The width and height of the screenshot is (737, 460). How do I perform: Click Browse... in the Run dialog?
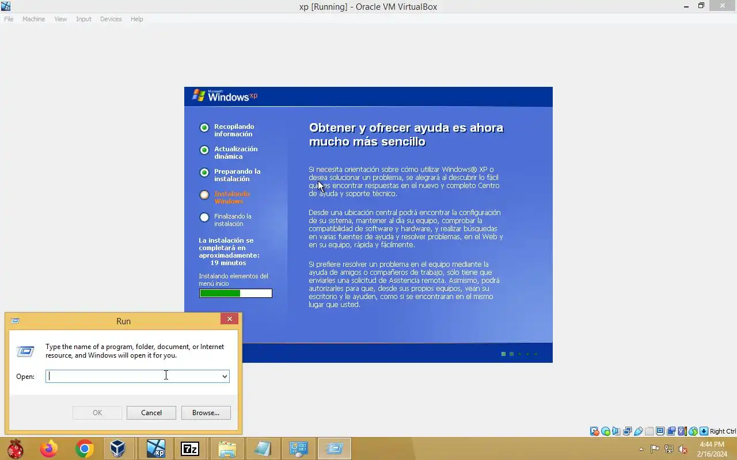point(206,412)
